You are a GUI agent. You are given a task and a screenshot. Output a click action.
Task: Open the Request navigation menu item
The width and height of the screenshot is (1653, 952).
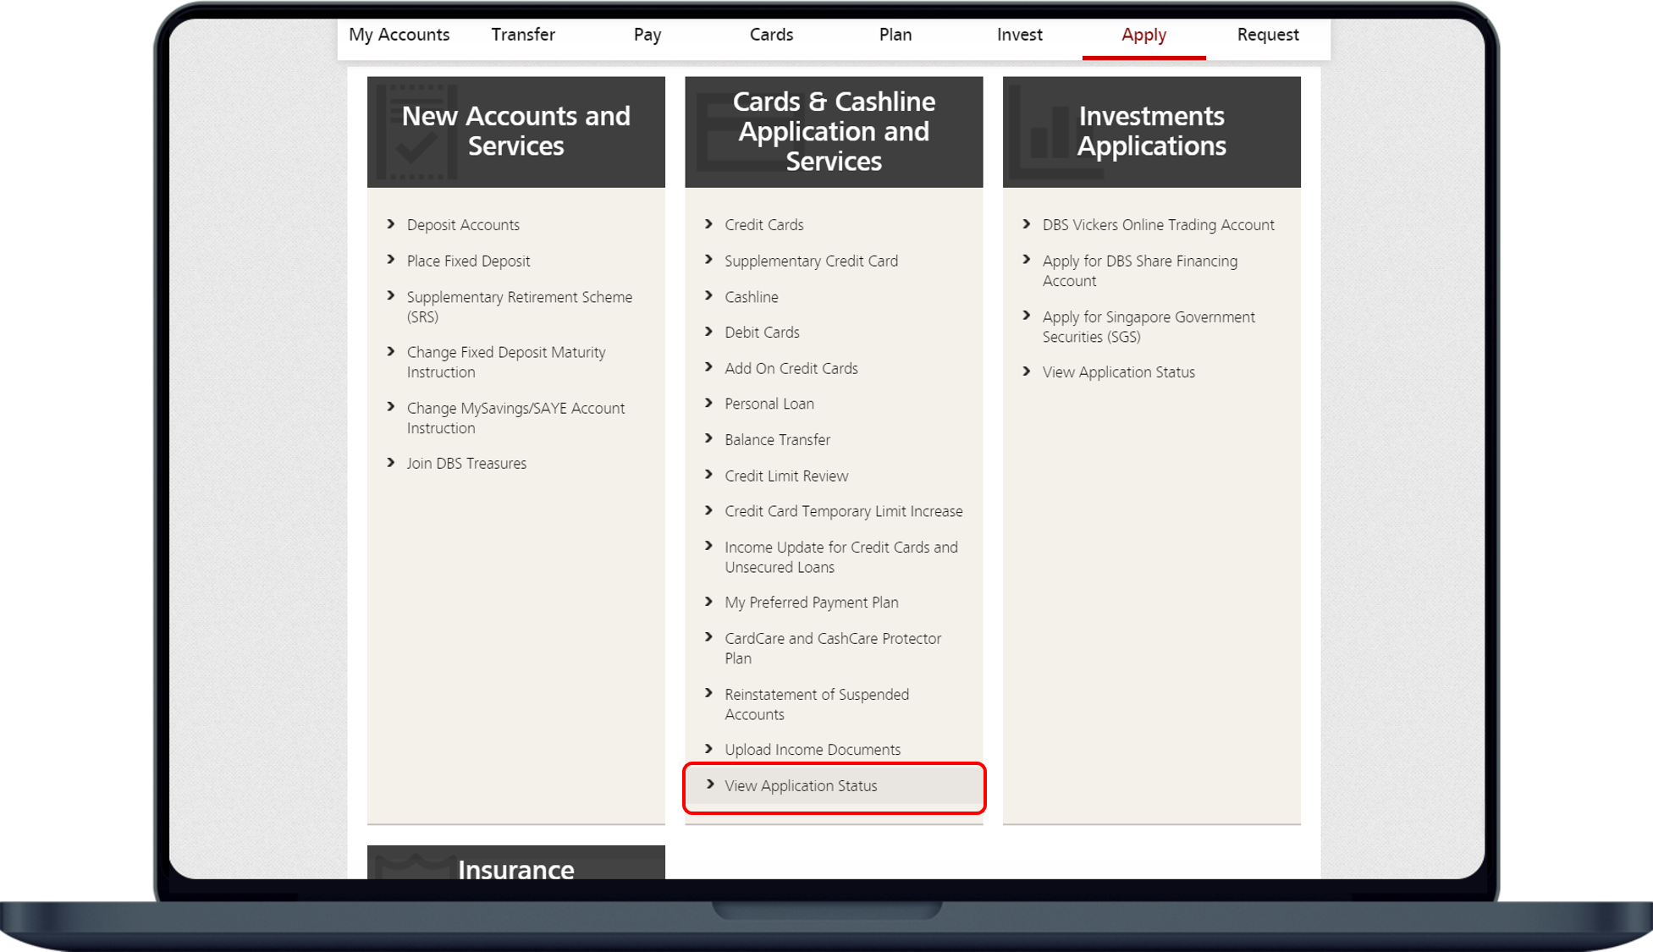coord(1268,36)
